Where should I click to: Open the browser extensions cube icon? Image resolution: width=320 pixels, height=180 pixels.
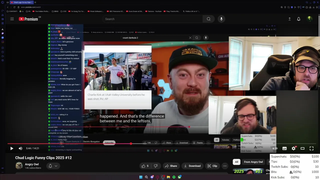click(x=307, y=7)
